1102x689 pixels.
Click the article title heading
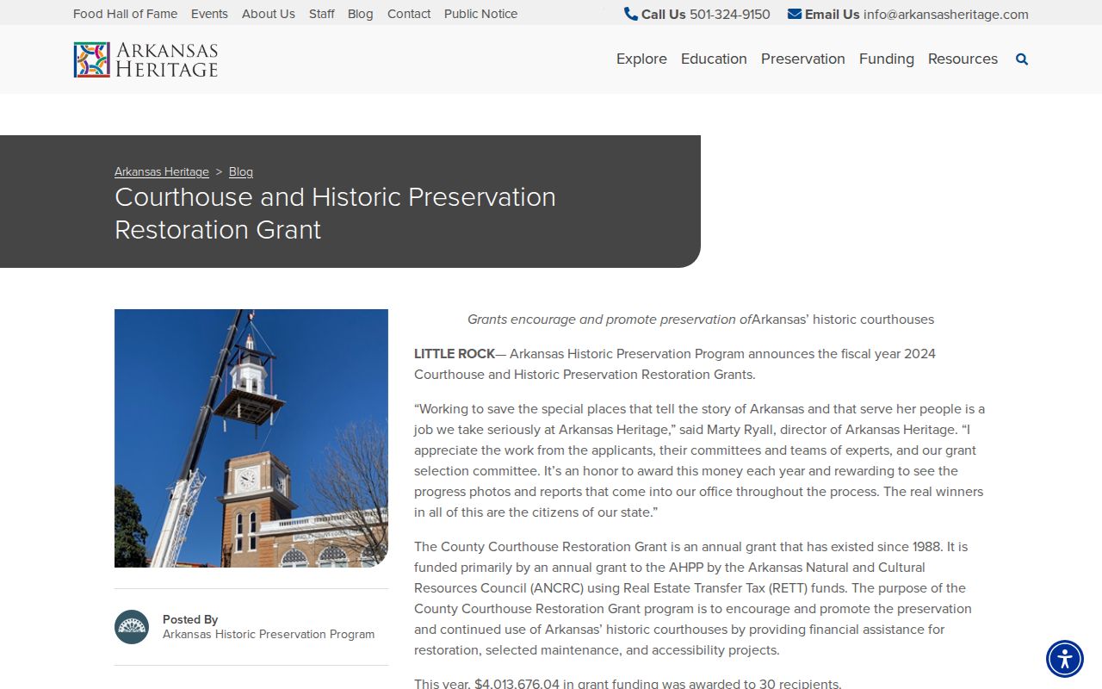tap(335, 213)
